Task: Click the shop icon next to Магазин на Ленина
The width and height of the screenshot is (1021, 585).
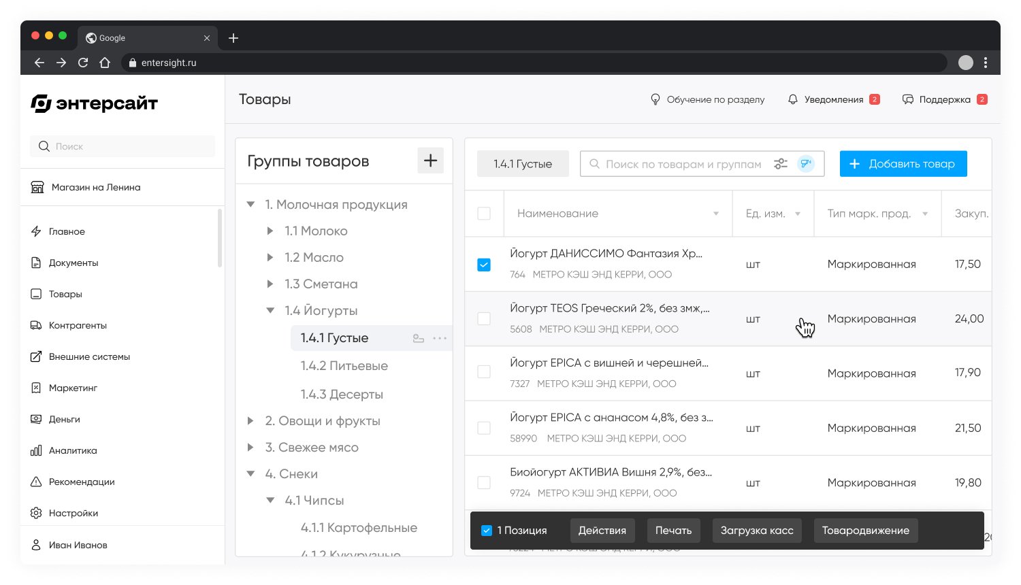Action: pyautogui.click(x=37, y=187)
